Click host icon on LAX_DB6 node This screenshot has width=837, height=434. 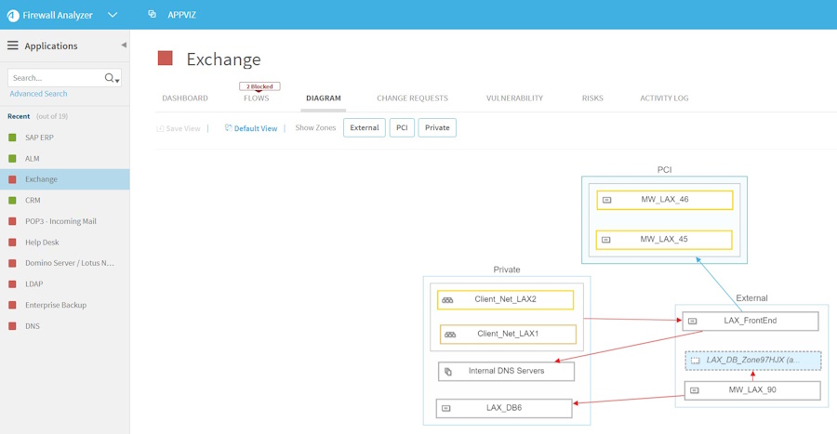pyautogui.click(x=446, y=408)
